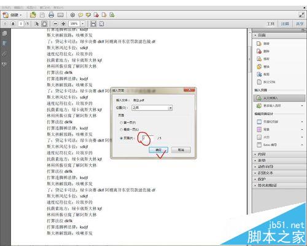Image resolution: width=307 pixels, height=246 pixels.
Task: Select the First page radio button
Action: pyautogui.click(x=121, y=122)
